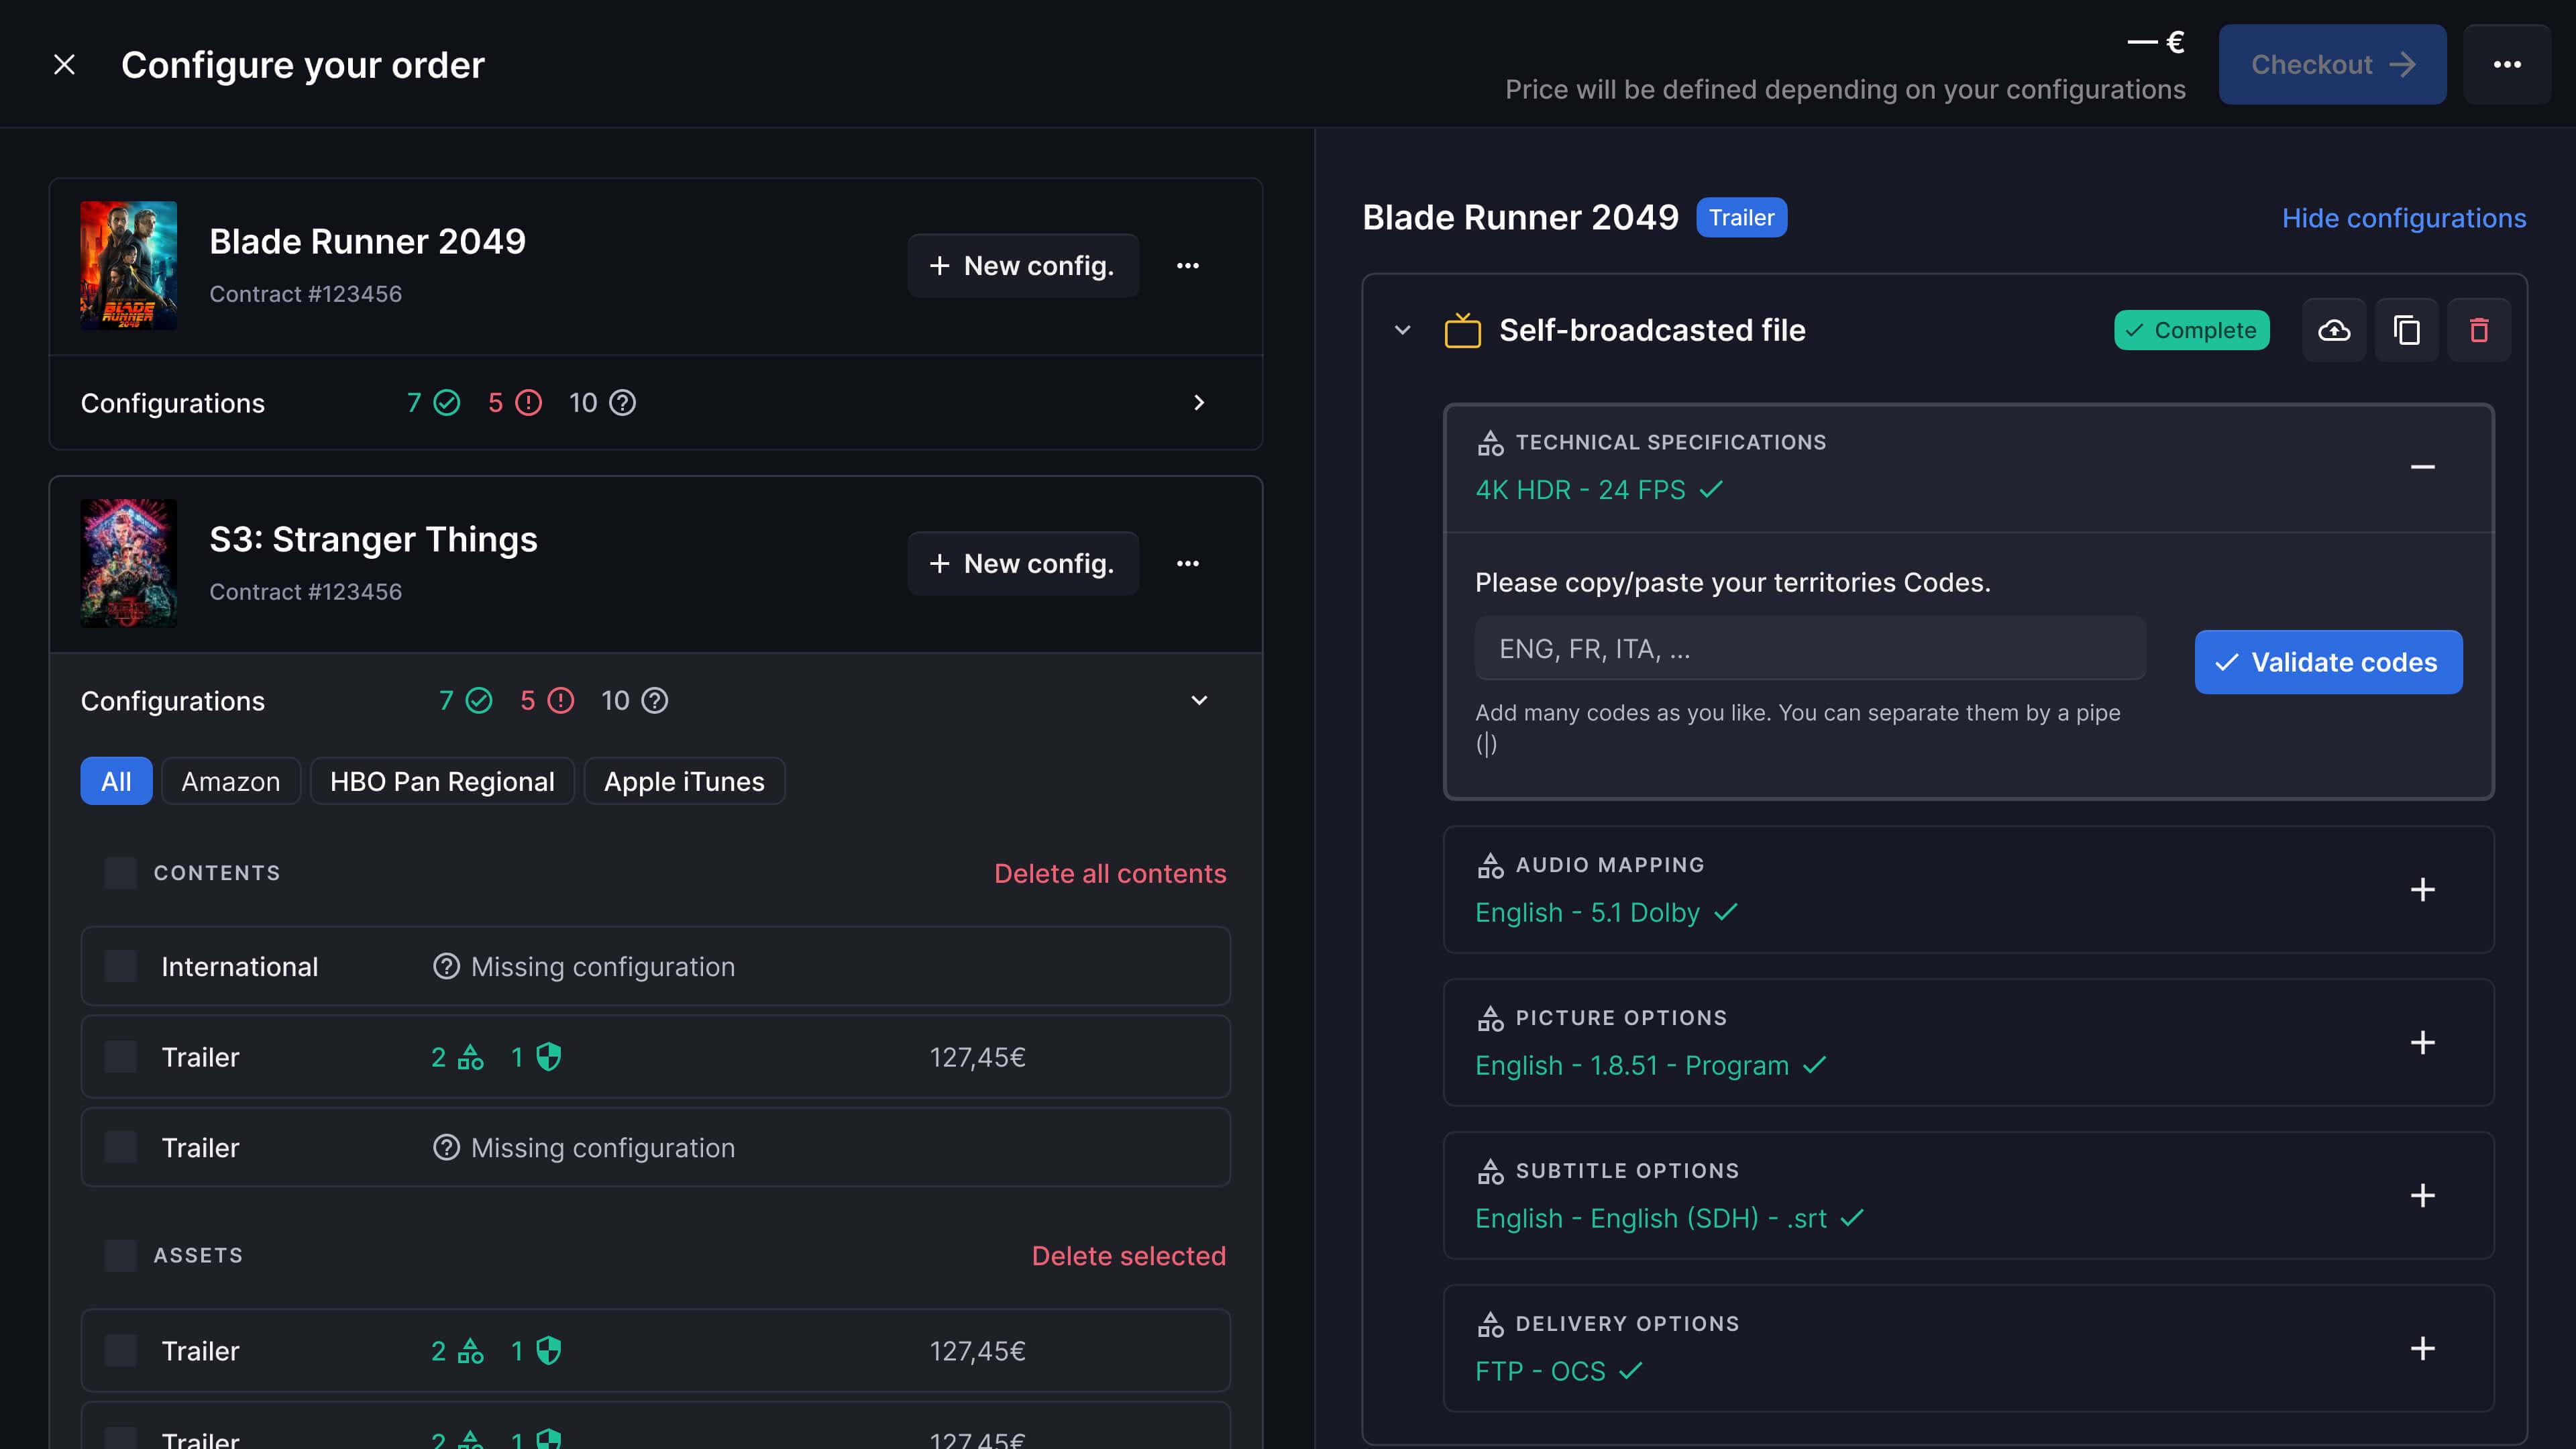2576x1449 pixels.
Task: Open the top-right more options menu
Action: 2506,65
